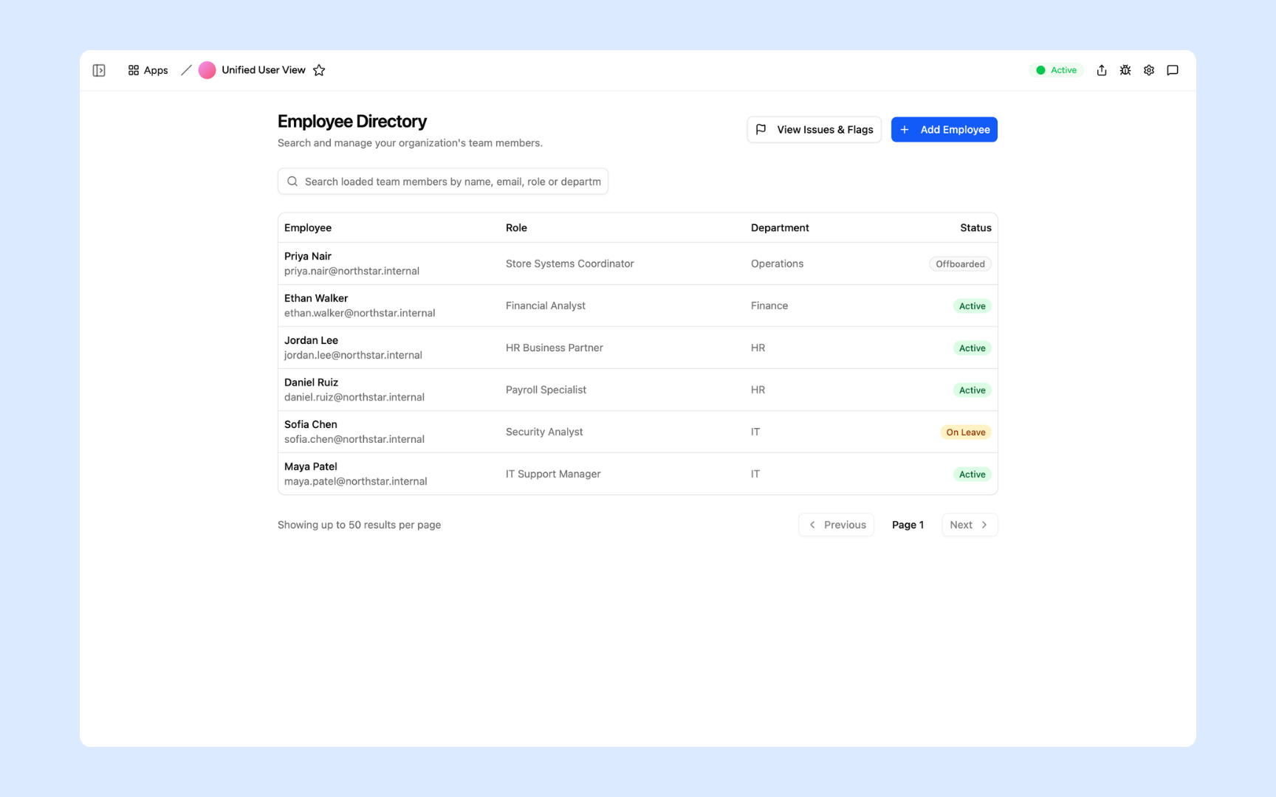The width and height of the screenshot is (1276, 797).
Task: Open Maya Patel's employee row
Action: click(638, 474)
